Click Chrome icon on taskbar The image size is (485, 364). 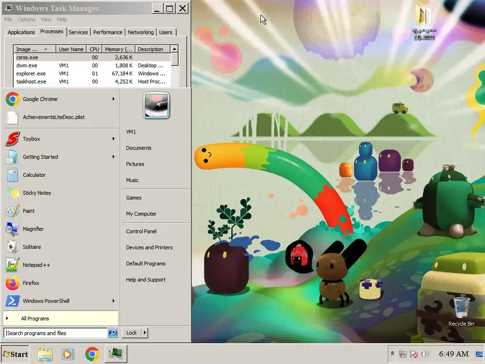[x=92, y=354]
